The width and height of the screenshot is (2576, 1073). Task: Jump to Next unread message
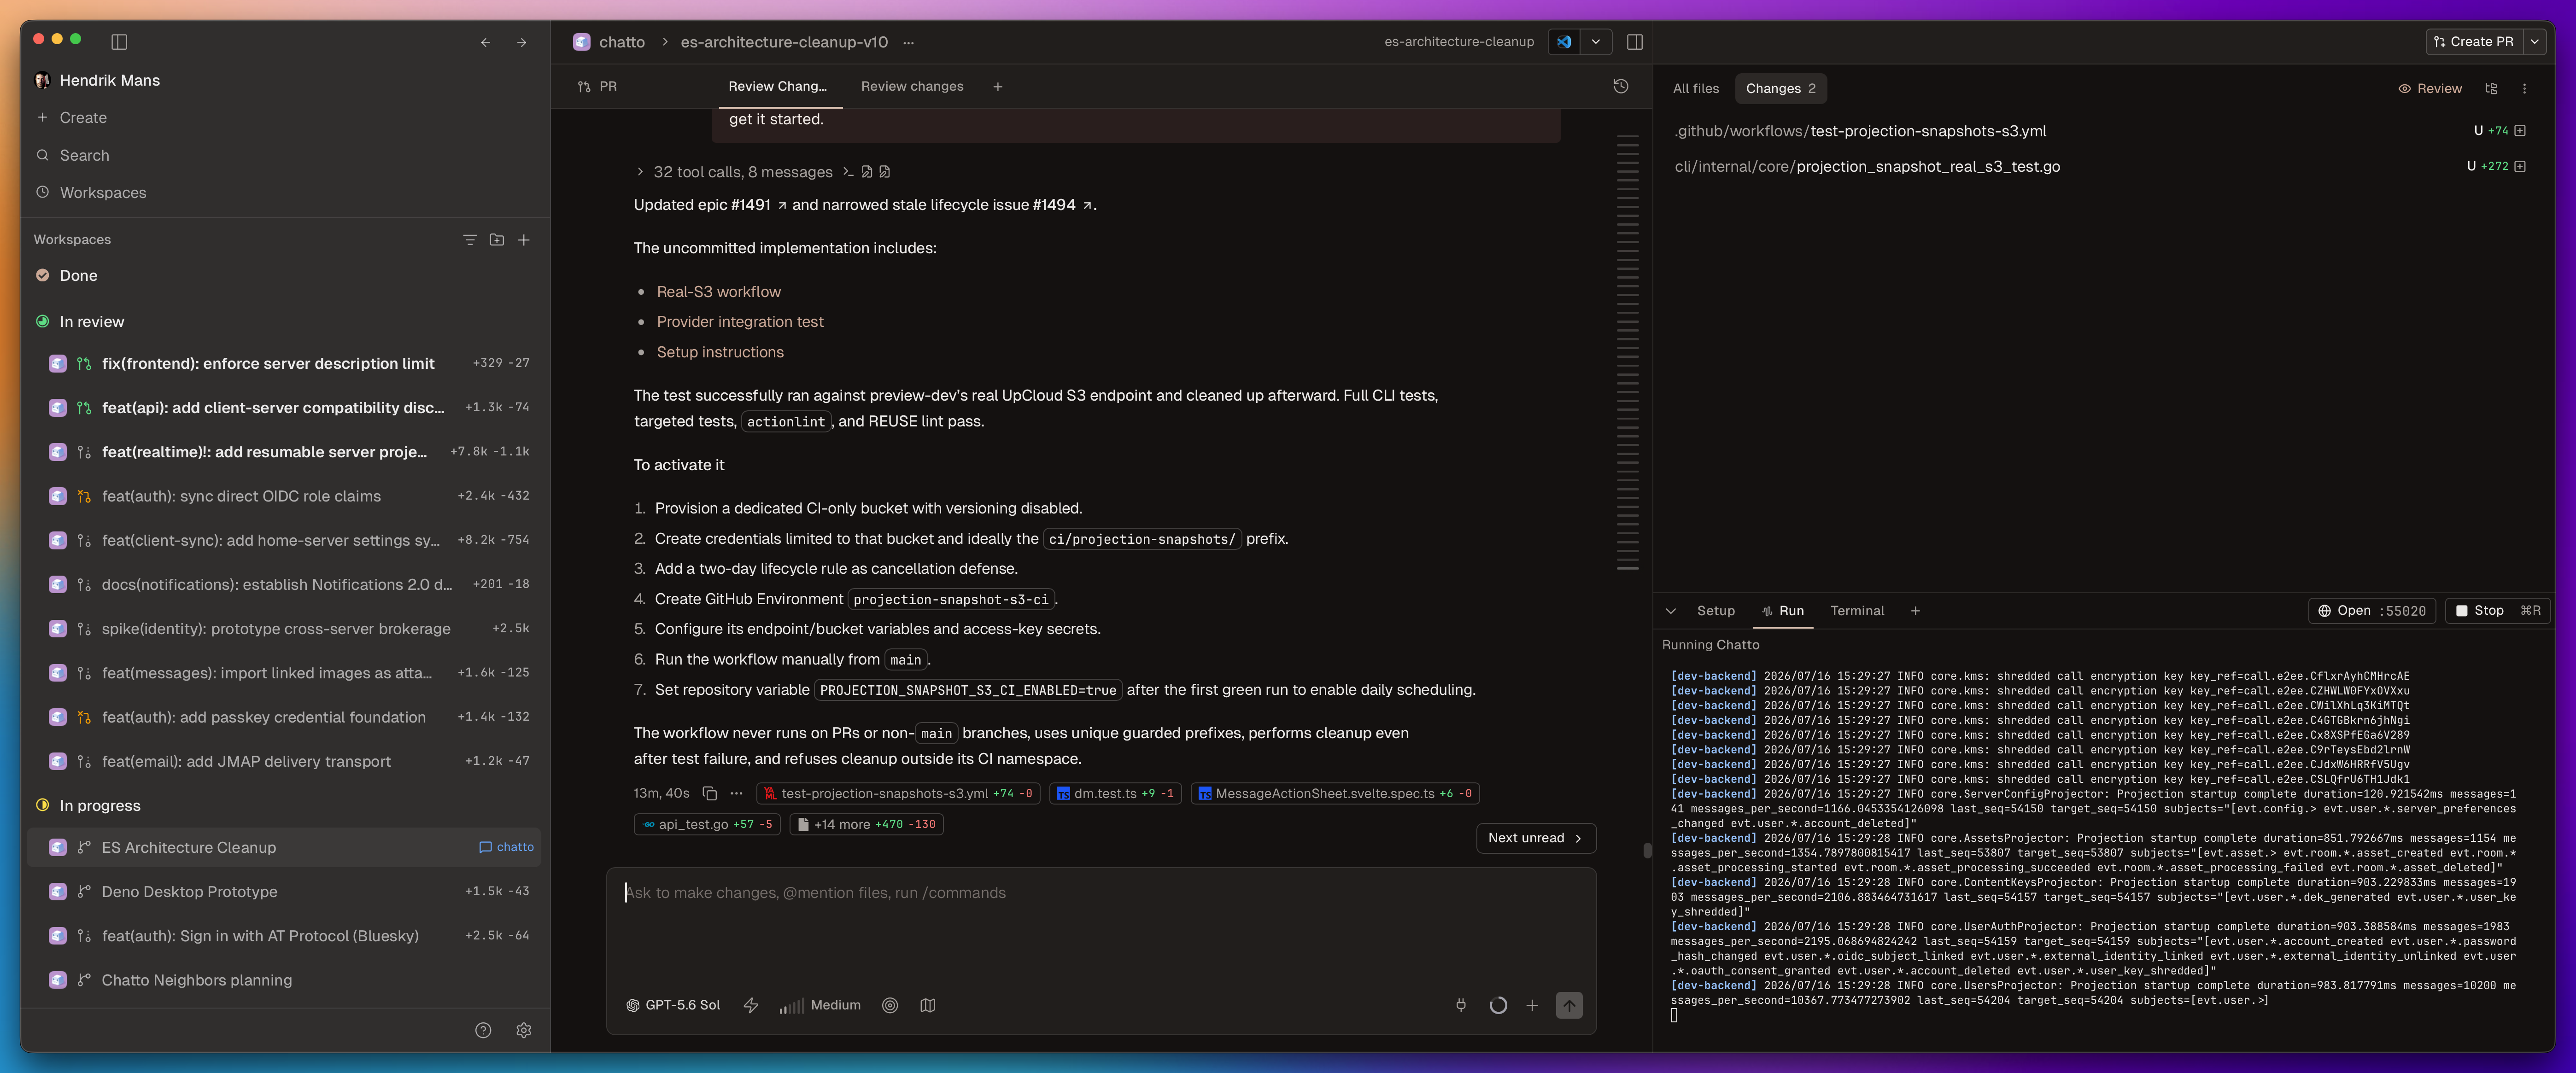(1536, 839)
